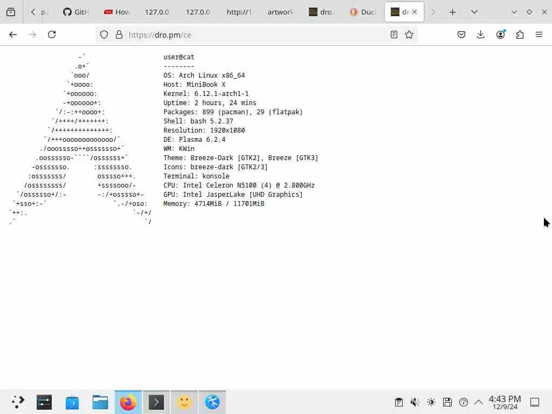Click the 'Host: MiniBook X' line

tap(194, 85)
